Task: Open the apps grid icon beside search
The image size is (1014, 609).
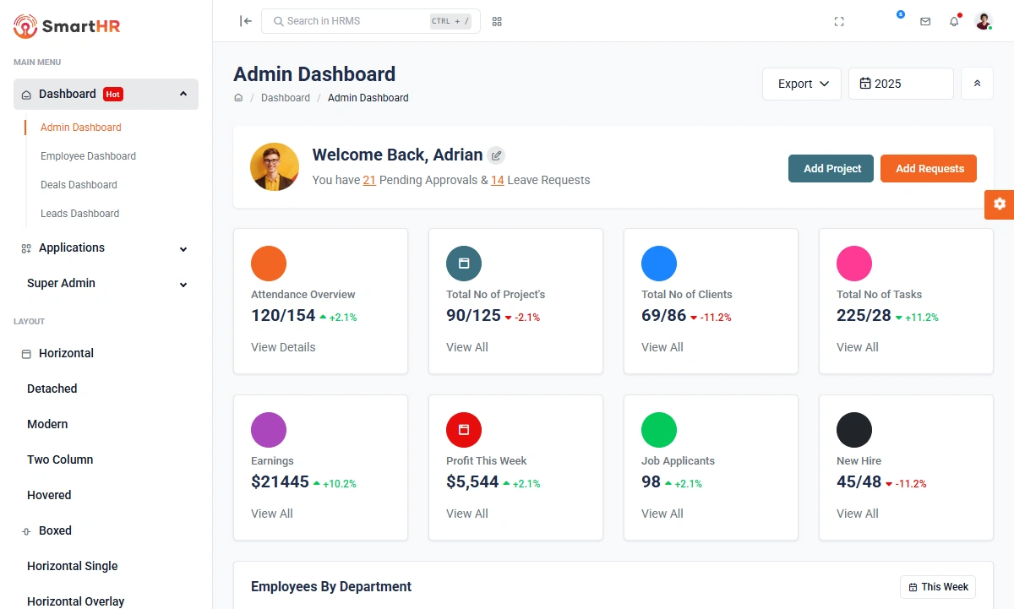Action: click(497, 21)
